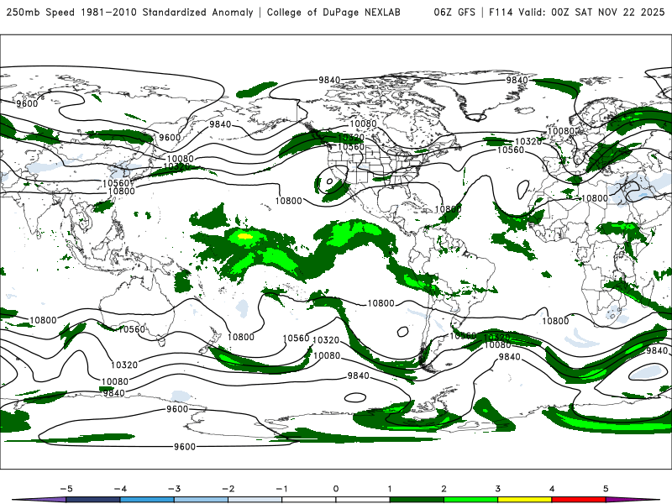The width and height of the screenshot is (672, 504).
Task: Click the blue -4 to -3 colorbar segment
Action: tap(147, 500)
